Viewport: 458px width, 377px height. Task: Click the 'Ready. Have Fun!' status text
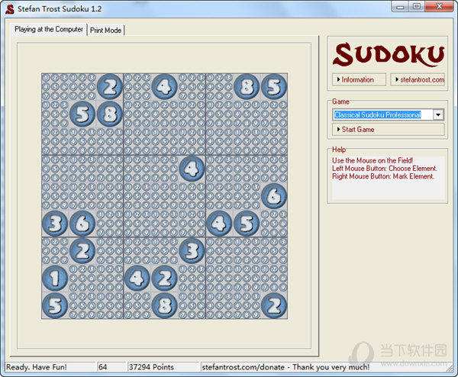[37, 367]
